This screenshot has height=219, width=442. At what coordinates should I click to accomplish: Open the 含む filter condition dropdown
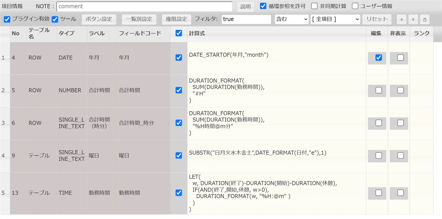pos(292,19)
